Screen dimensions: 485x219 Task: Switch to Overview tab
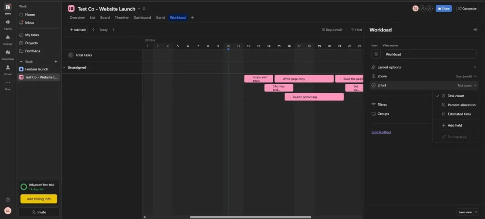click(x=77, y=18)
